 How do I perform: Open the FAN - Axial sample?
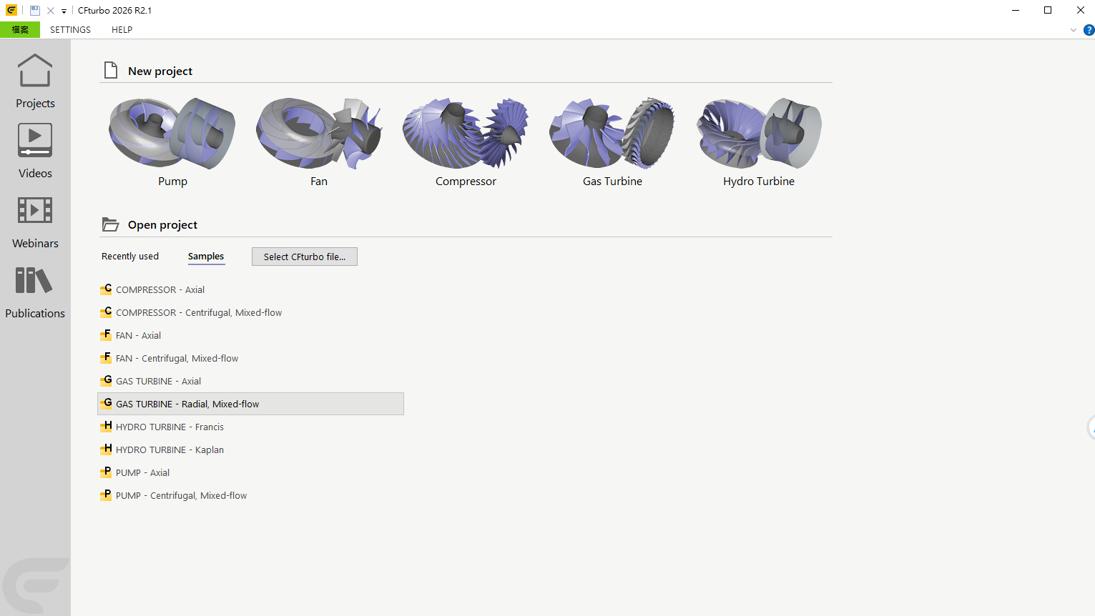(x=250, y=335)
